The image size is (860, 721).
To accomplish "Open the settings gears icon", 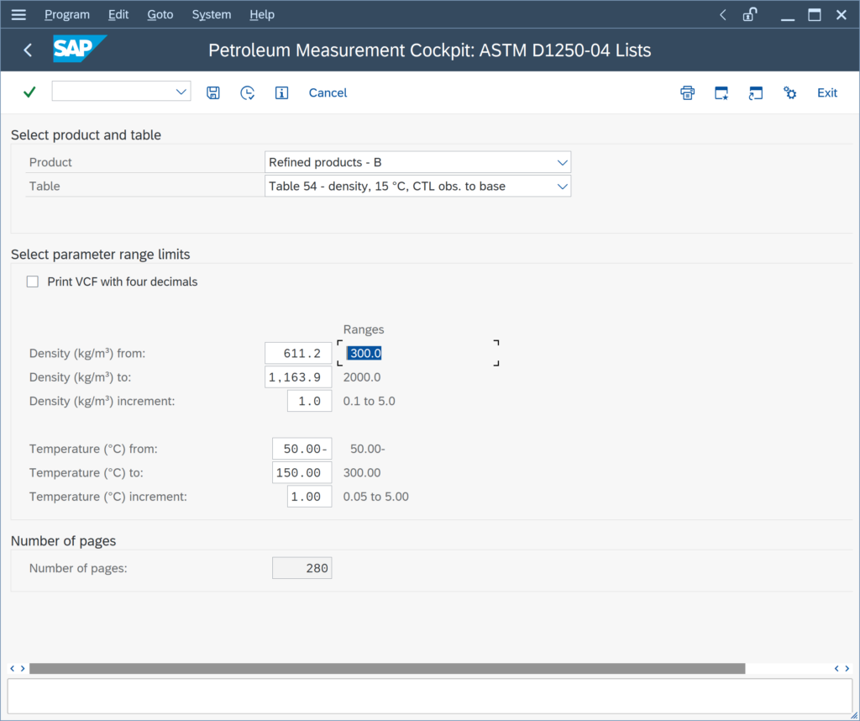I will (789, 92).
